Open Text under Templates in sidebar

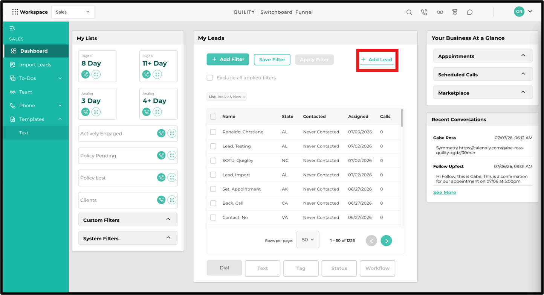pos(36,133)
